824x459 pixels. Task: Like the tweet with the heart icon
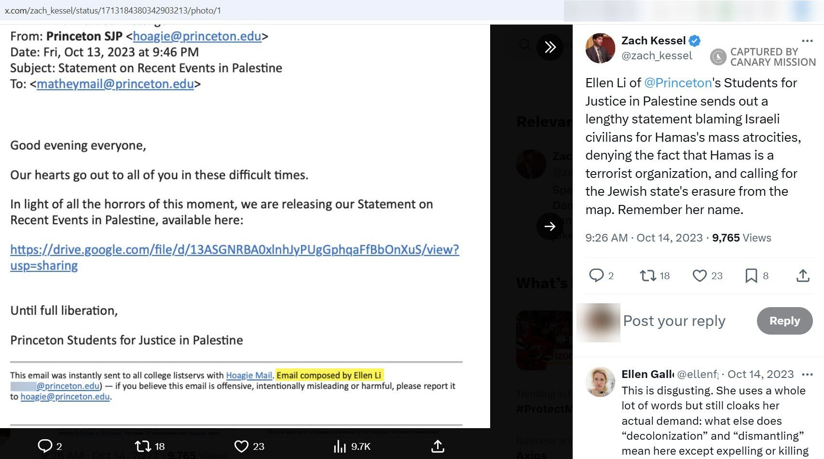click(700, 275)
